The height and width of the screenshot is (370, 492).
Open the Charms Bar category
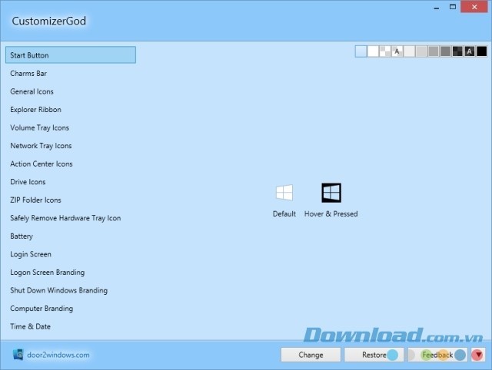click(28, 74)
